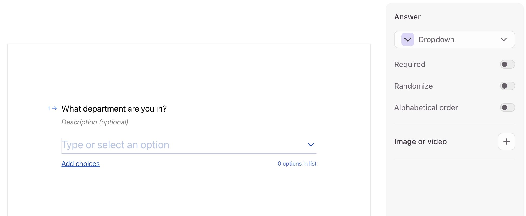Open the answer type chevron in the Answer panel

pyautogui.click(x=504, y=40)
